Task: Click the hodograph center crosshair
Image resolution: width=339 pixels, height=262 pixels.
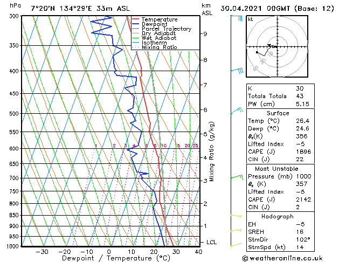Action: click(277, 46)
